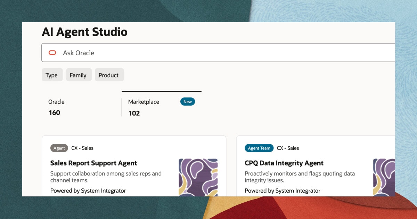Image resolution: width=417 pixels, height=219 pixels.
Task: Open the Product filter
Action: [109, 75]
